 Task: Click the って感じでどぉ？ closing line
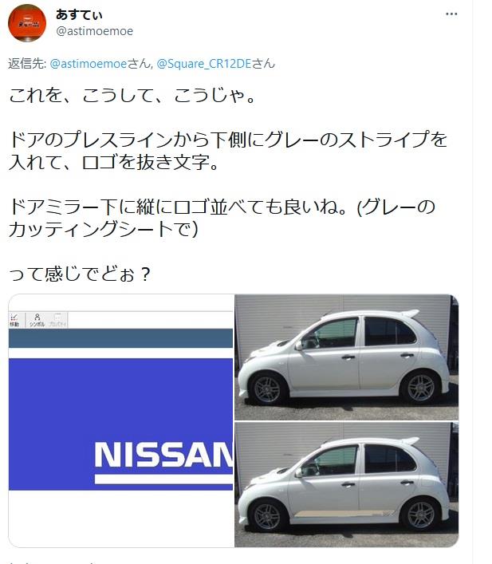click(x=80, y=274)
